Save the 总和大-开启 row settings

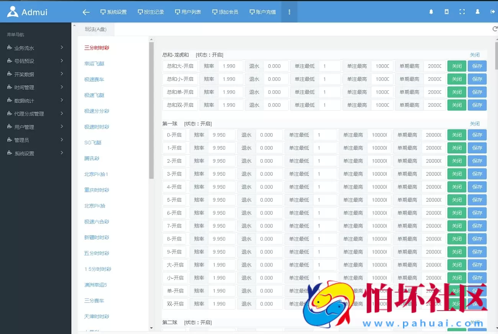click(477, 66)
